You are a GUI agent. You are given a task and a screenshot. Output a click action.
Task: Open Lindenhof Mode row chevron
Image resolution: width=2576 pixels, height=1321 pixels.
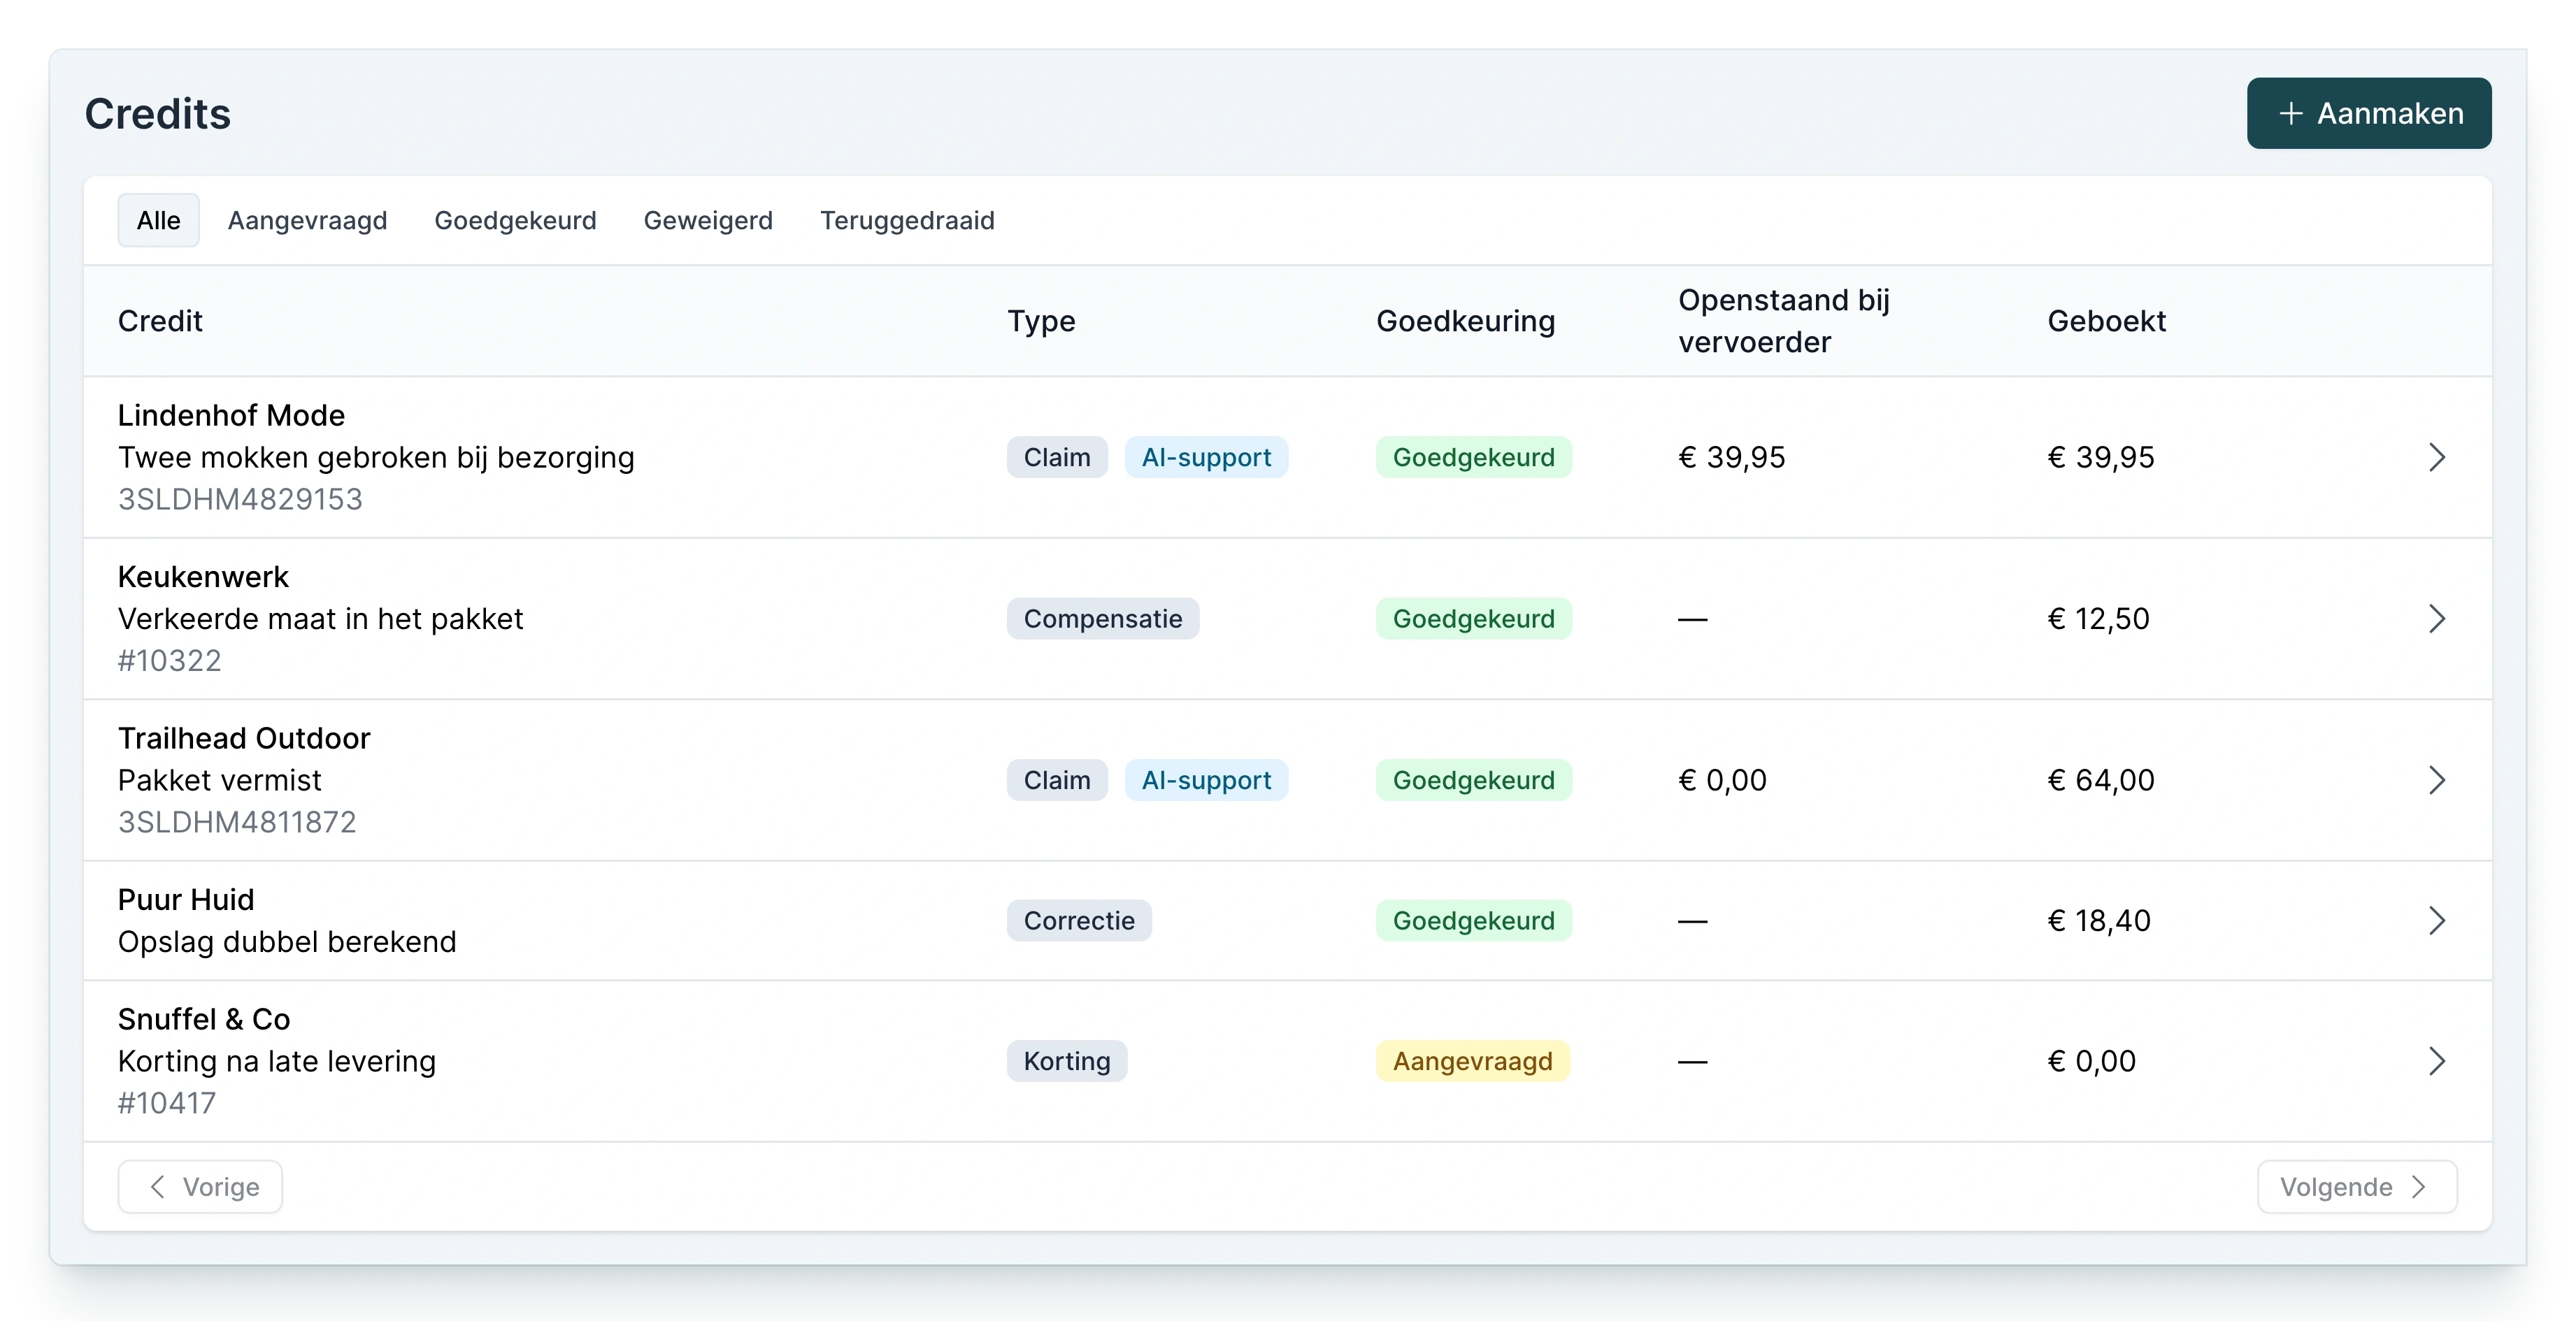click(2436, 458)
